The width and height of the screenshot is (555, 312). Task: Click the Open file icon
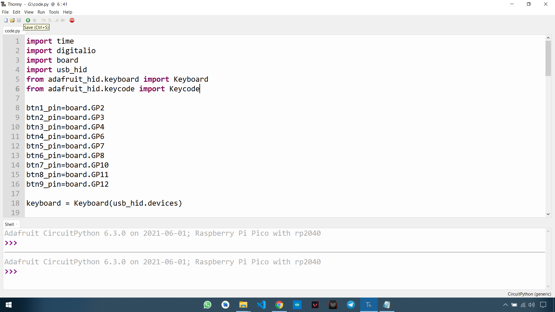(x=13, y=20)
